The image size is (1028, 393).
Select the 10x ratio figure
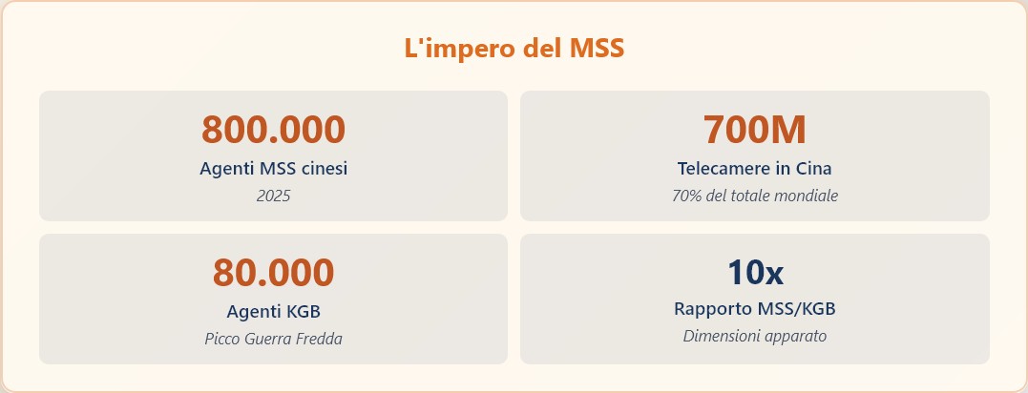tap(754, 272)
